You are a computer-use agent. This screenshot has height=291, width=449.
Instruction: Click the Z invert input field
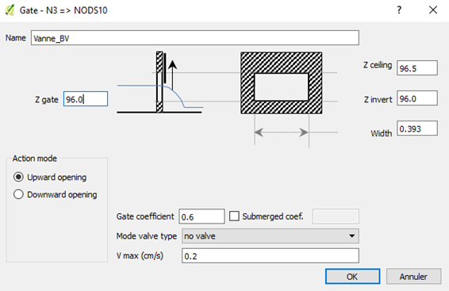417,98
